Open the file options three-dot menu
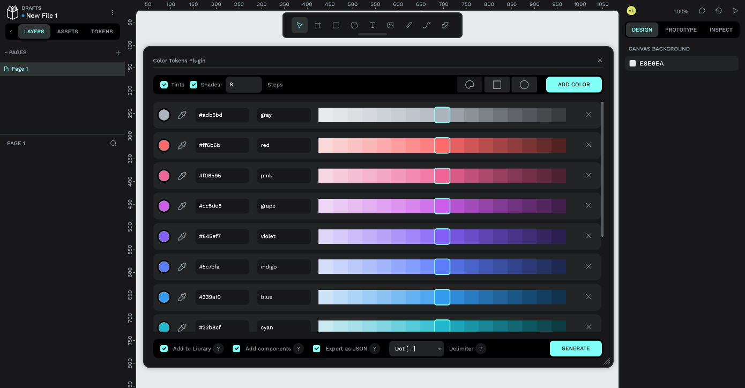This screenshot has width=745, height=388. (x=113, y=12)
